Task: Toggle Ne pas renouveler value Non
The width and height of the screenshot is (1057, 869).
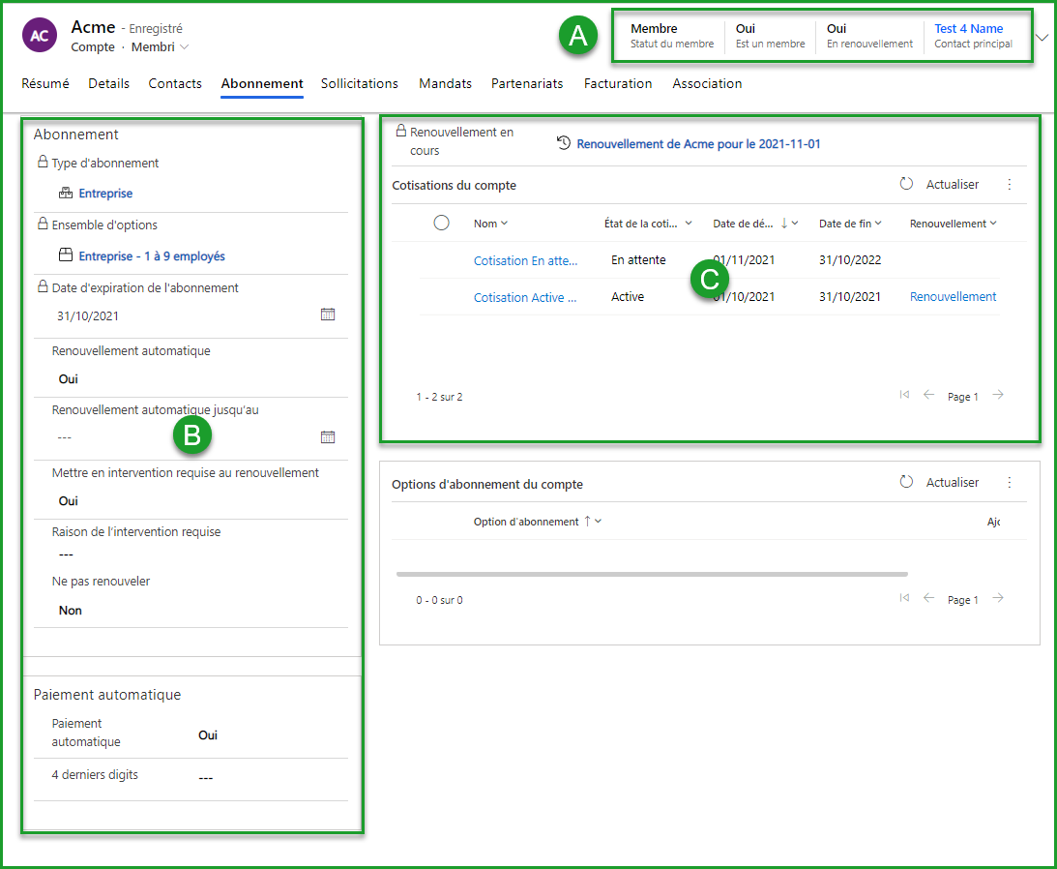Action: click(71, 611)
